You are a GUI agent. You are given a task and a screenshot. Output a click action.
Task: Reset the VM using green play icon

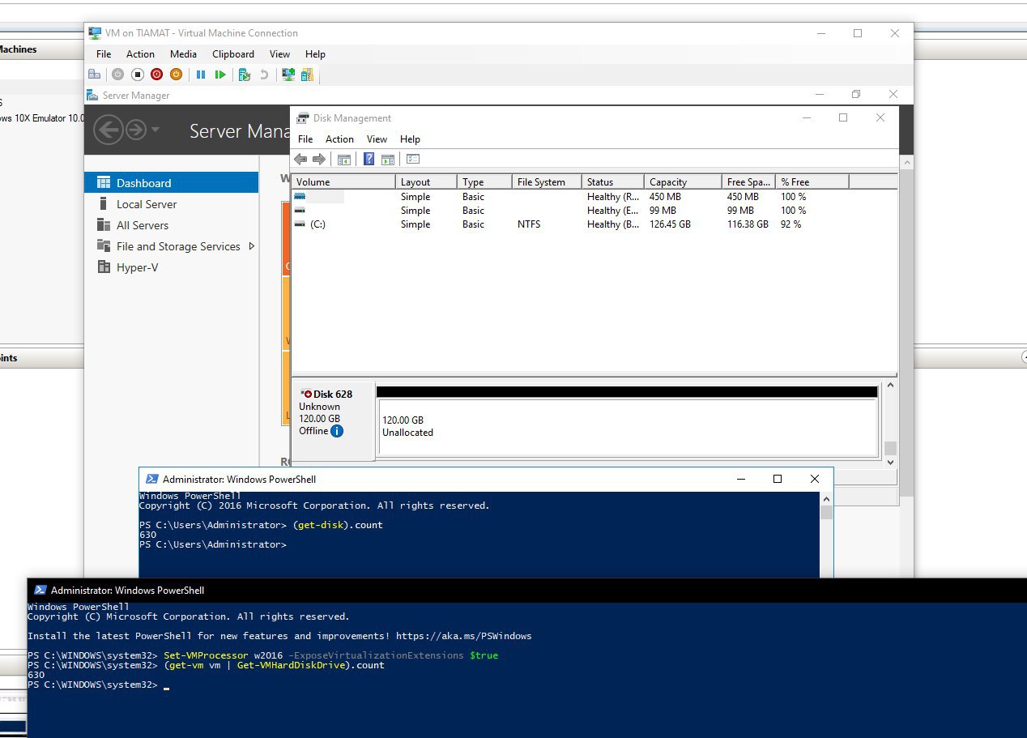[220, 75]
